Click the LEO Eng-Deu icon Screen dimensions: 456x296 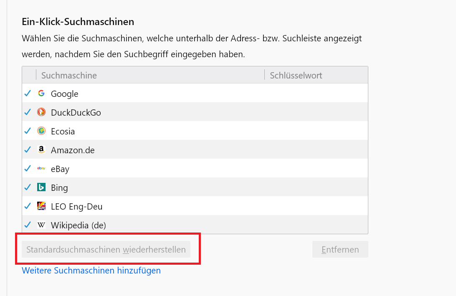41,206
